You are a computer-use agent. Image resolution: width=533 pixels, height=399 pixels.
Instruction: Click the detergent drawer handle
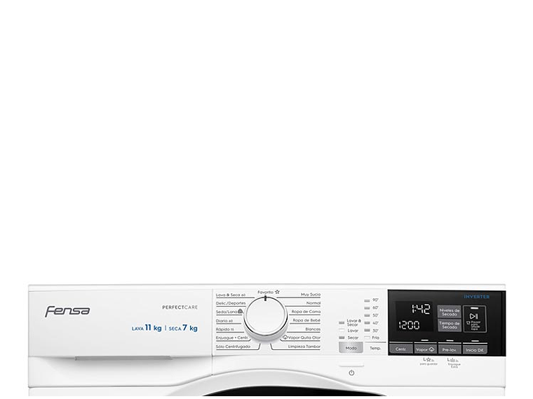point(123,358)
